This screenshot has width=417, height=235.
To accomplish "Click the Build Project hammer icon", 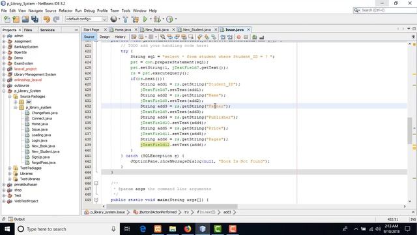I will click(x=125, y=19).
